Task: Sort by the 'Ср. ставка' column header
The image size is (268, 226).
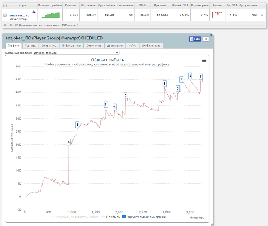Action: (88, 5)
